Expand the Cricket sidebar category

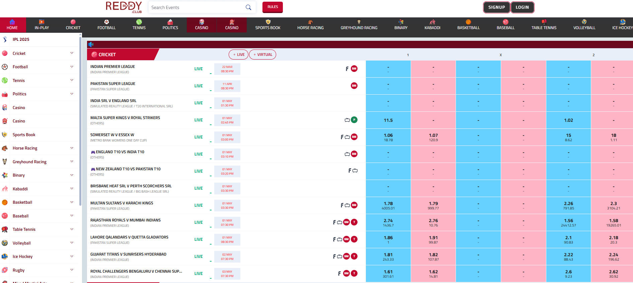click(x=72, y=53)
